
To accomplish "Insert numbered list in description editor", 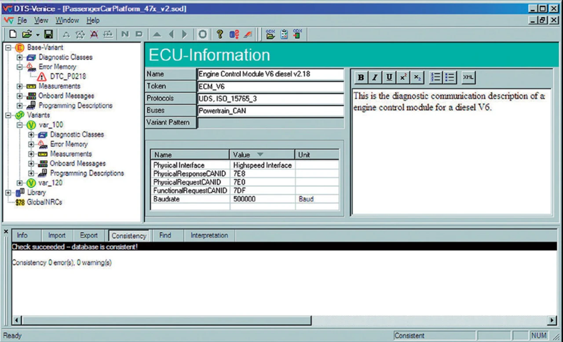I will 435,78.
